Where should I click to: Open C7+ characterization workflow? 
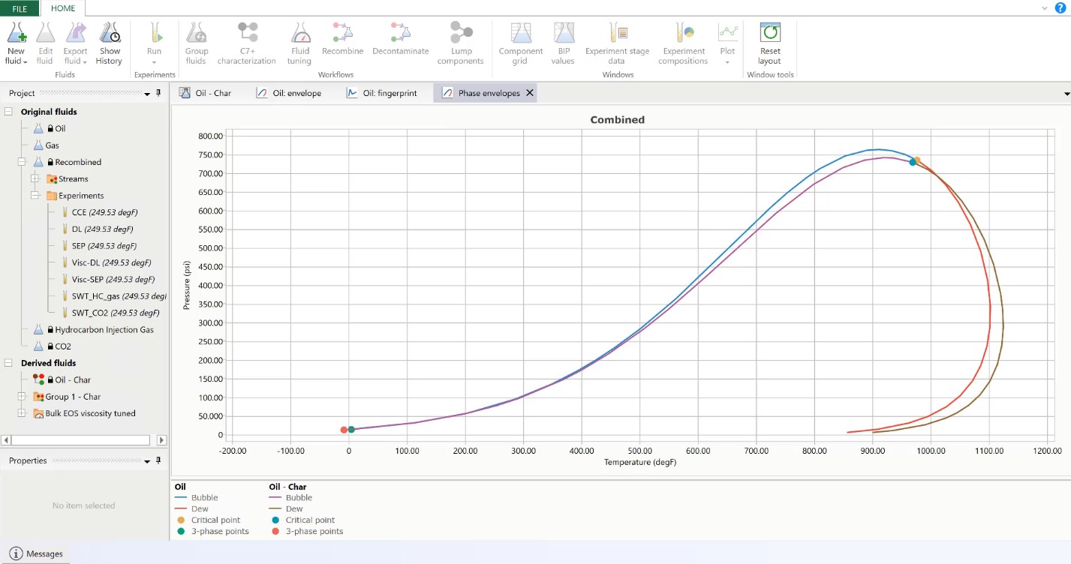247,44
